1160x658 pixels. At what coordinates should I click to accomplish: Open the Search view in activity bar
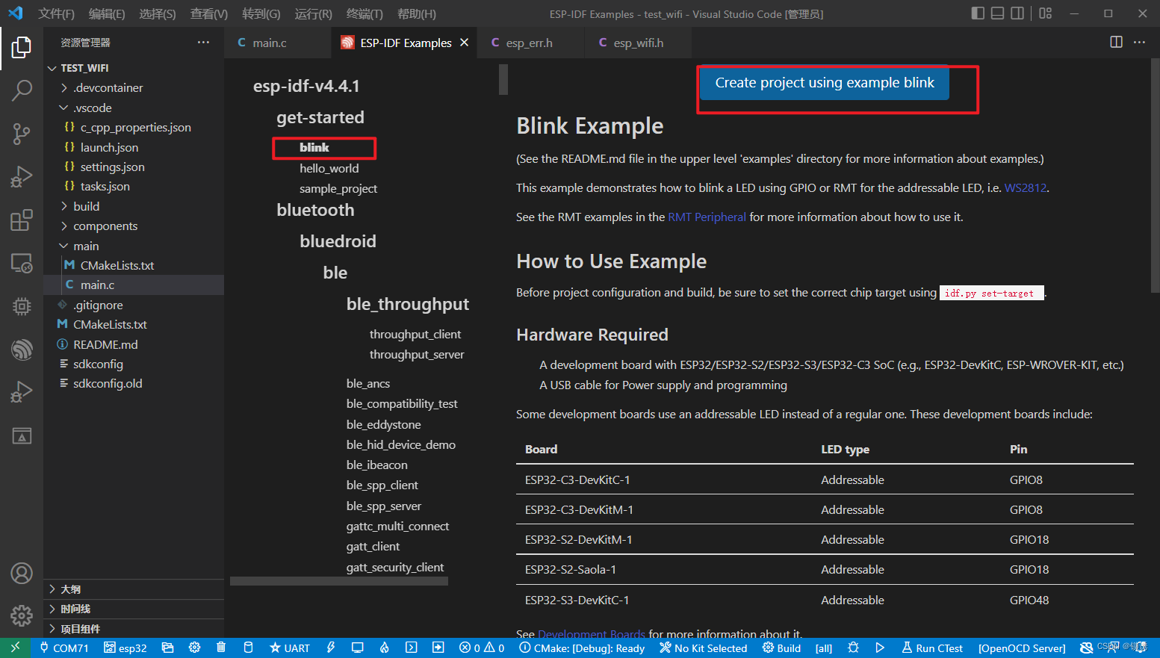[x=22, y=90]
